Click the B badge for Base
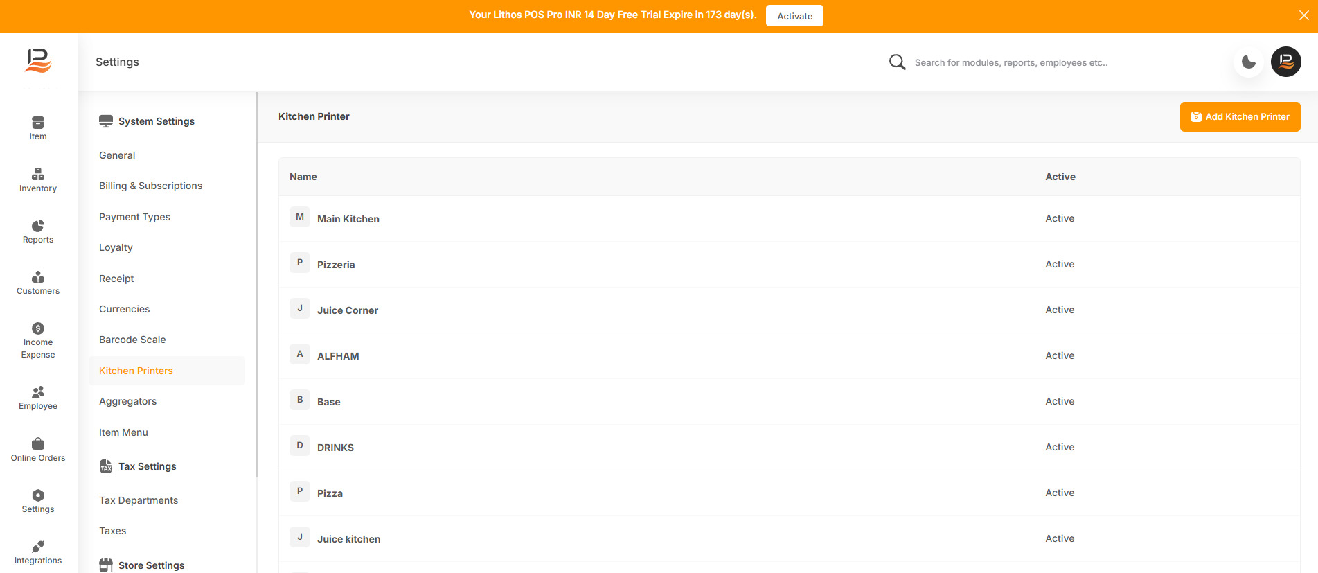Image resolution: width=1318 pixels, height=573 pixels. tap(300, 400)
